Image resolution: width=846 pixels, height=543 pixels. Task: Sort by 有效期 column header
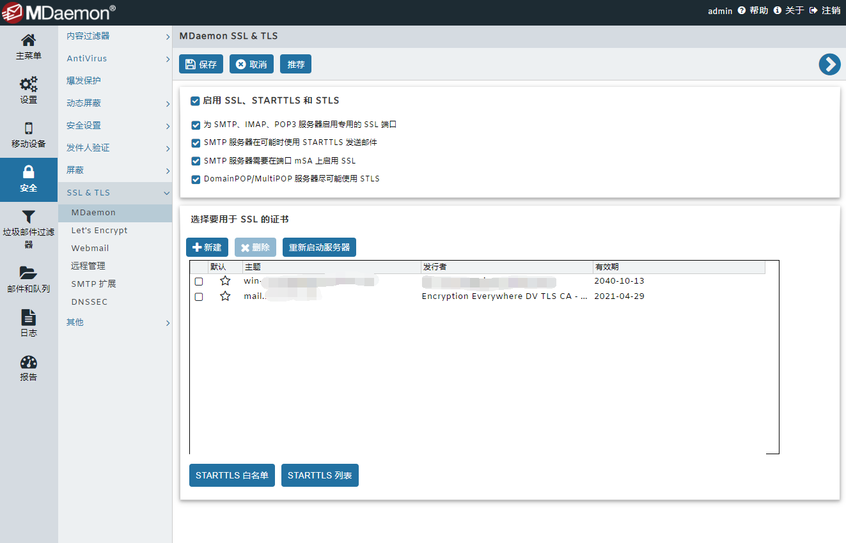pos(679,267)
